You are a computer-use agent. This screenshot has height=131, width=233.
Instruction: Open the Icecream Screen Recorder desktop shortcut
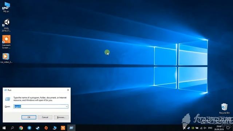pyautogui.click(x=6, y=42)
